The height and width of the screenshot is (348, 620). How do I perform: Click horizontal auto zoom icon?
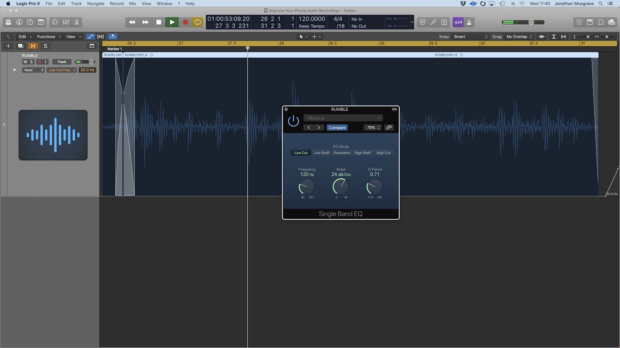coord(563,37)
